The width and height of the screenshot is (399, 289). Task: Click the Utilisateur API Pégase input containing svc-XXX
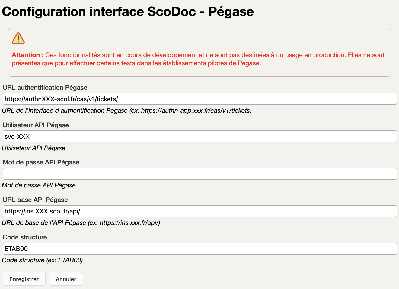(x=199, y=136)
